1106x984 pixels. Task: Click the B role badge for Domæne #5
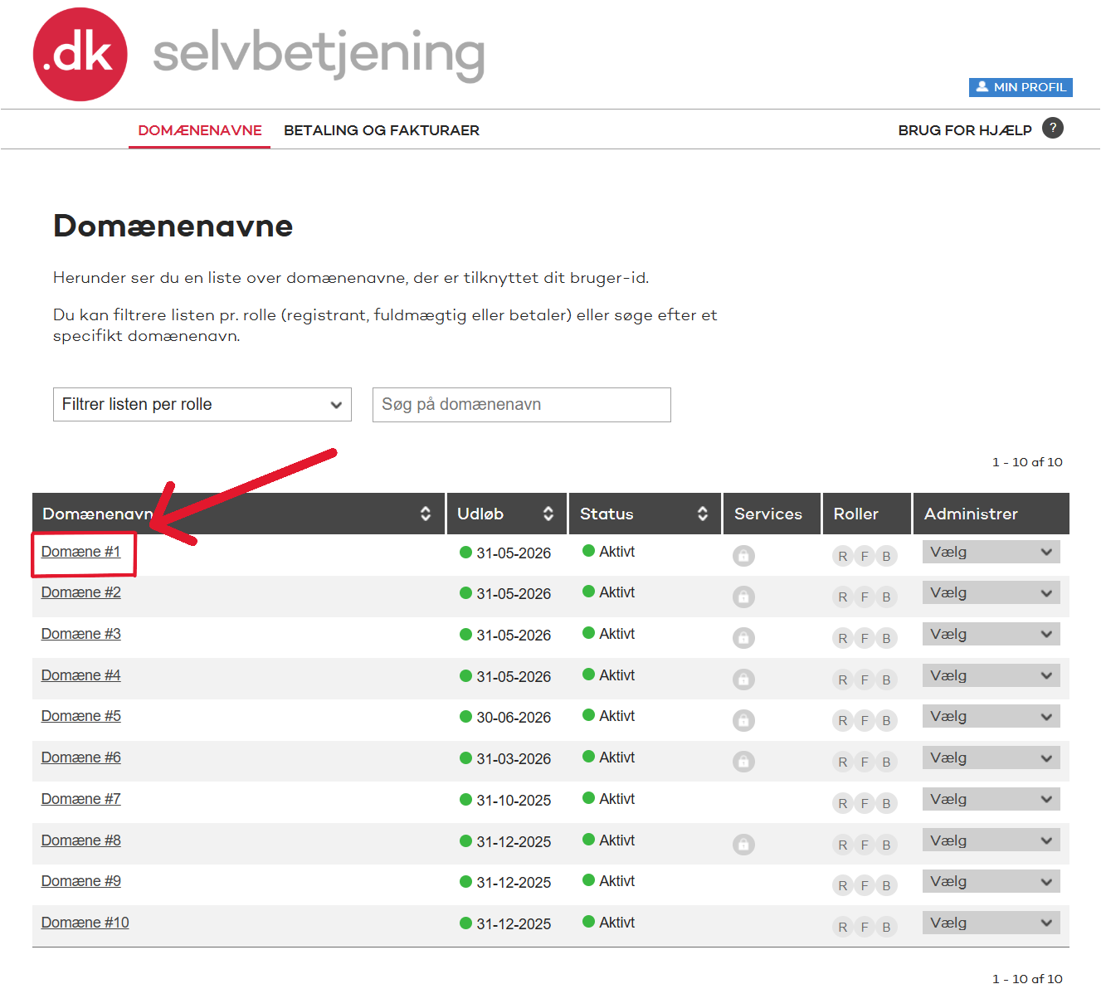point(886,720)
